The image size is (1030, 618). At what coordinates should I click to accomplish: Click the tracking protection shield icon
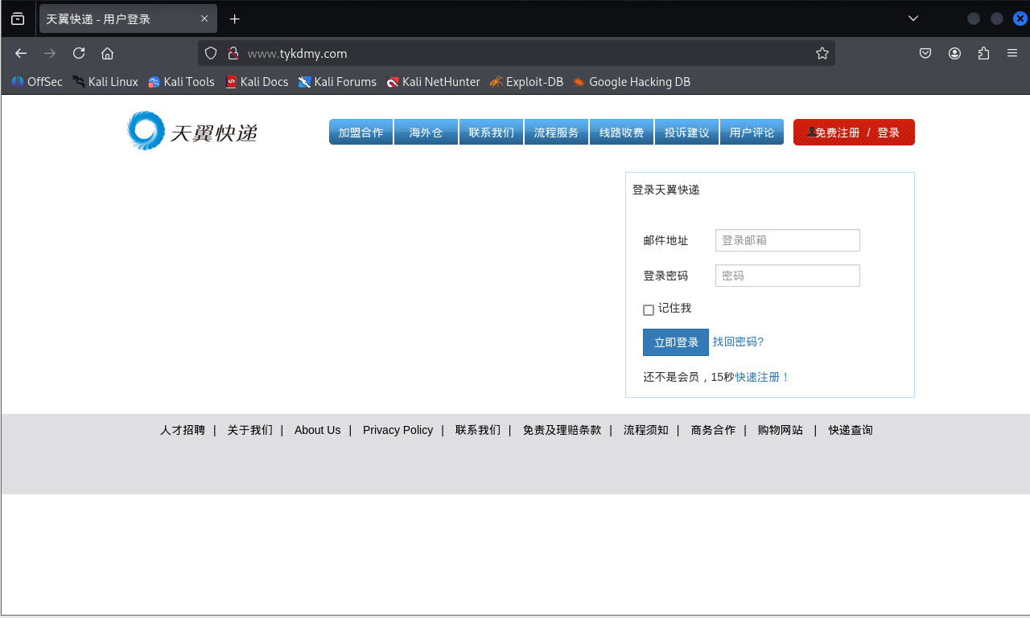pyautogui.click(x=210, y=53)
